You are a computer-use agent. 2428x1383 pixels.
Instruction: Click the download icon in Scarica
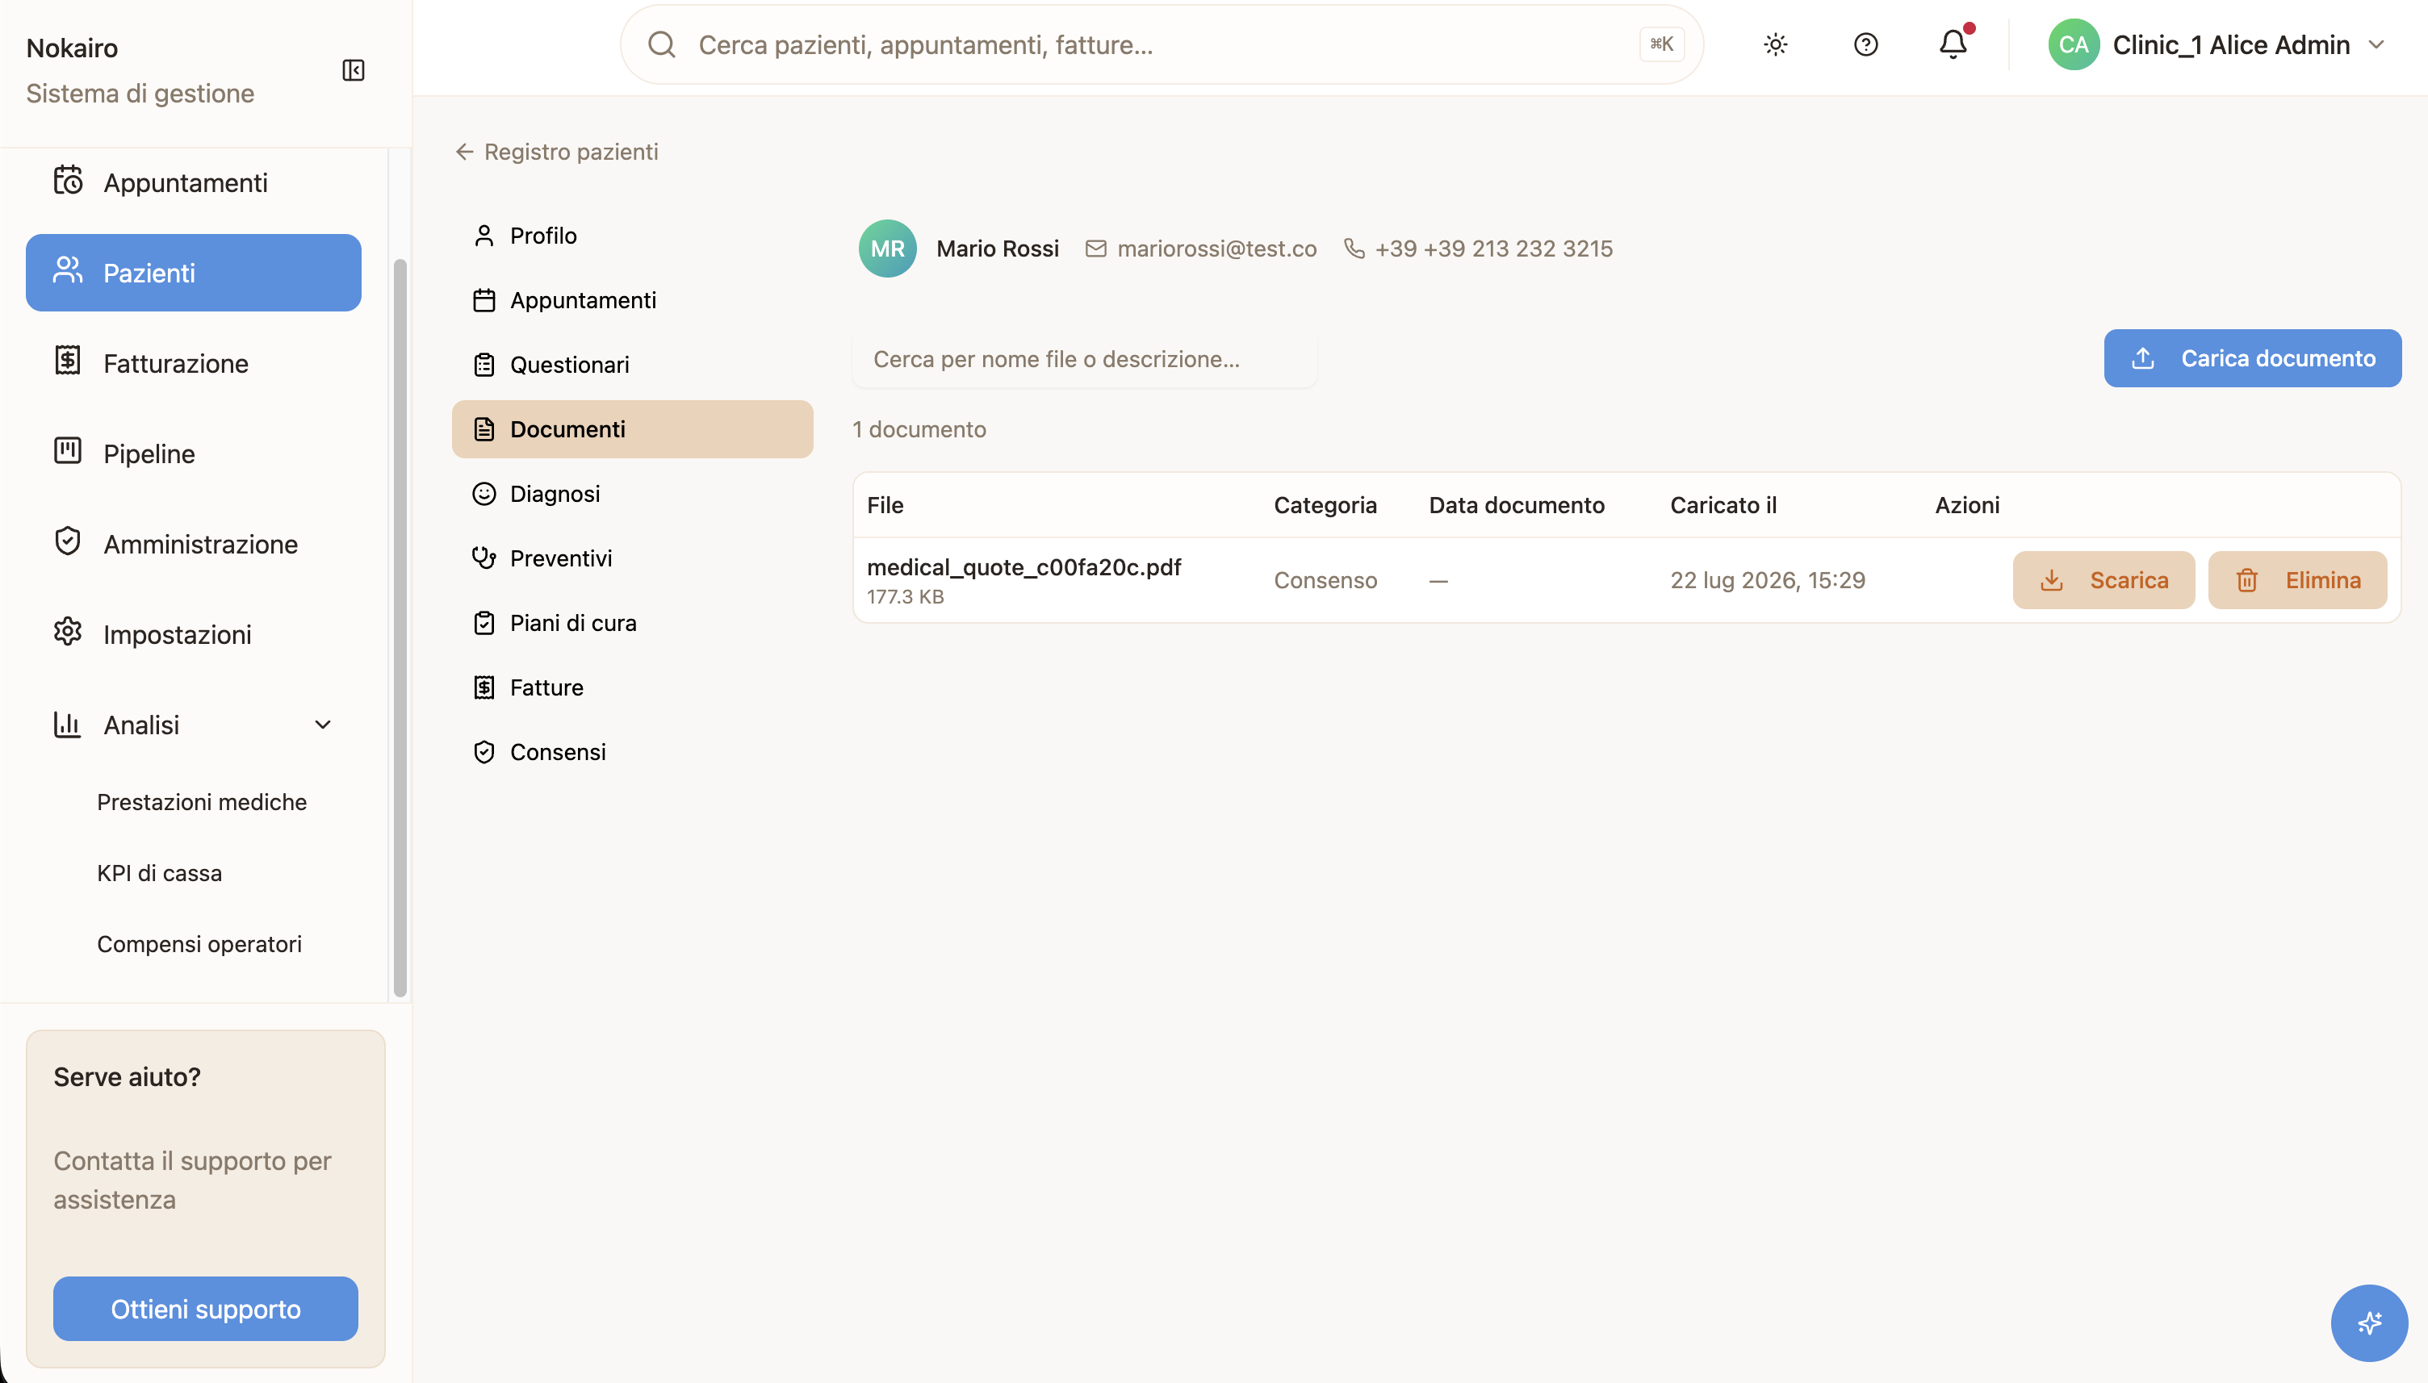pos(2052,580)
